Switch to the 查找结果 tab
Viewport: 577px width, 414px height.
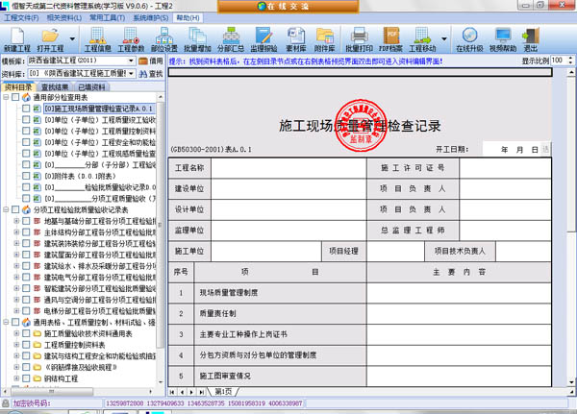[x=55, y=87]
